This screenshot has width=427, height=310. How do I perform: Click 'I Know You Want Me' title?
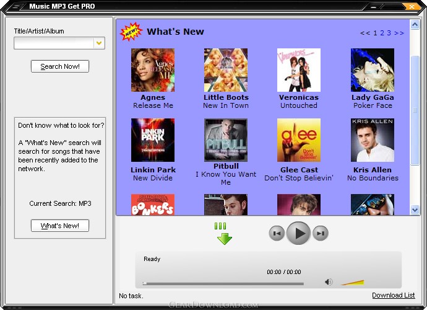click(226, 178)
